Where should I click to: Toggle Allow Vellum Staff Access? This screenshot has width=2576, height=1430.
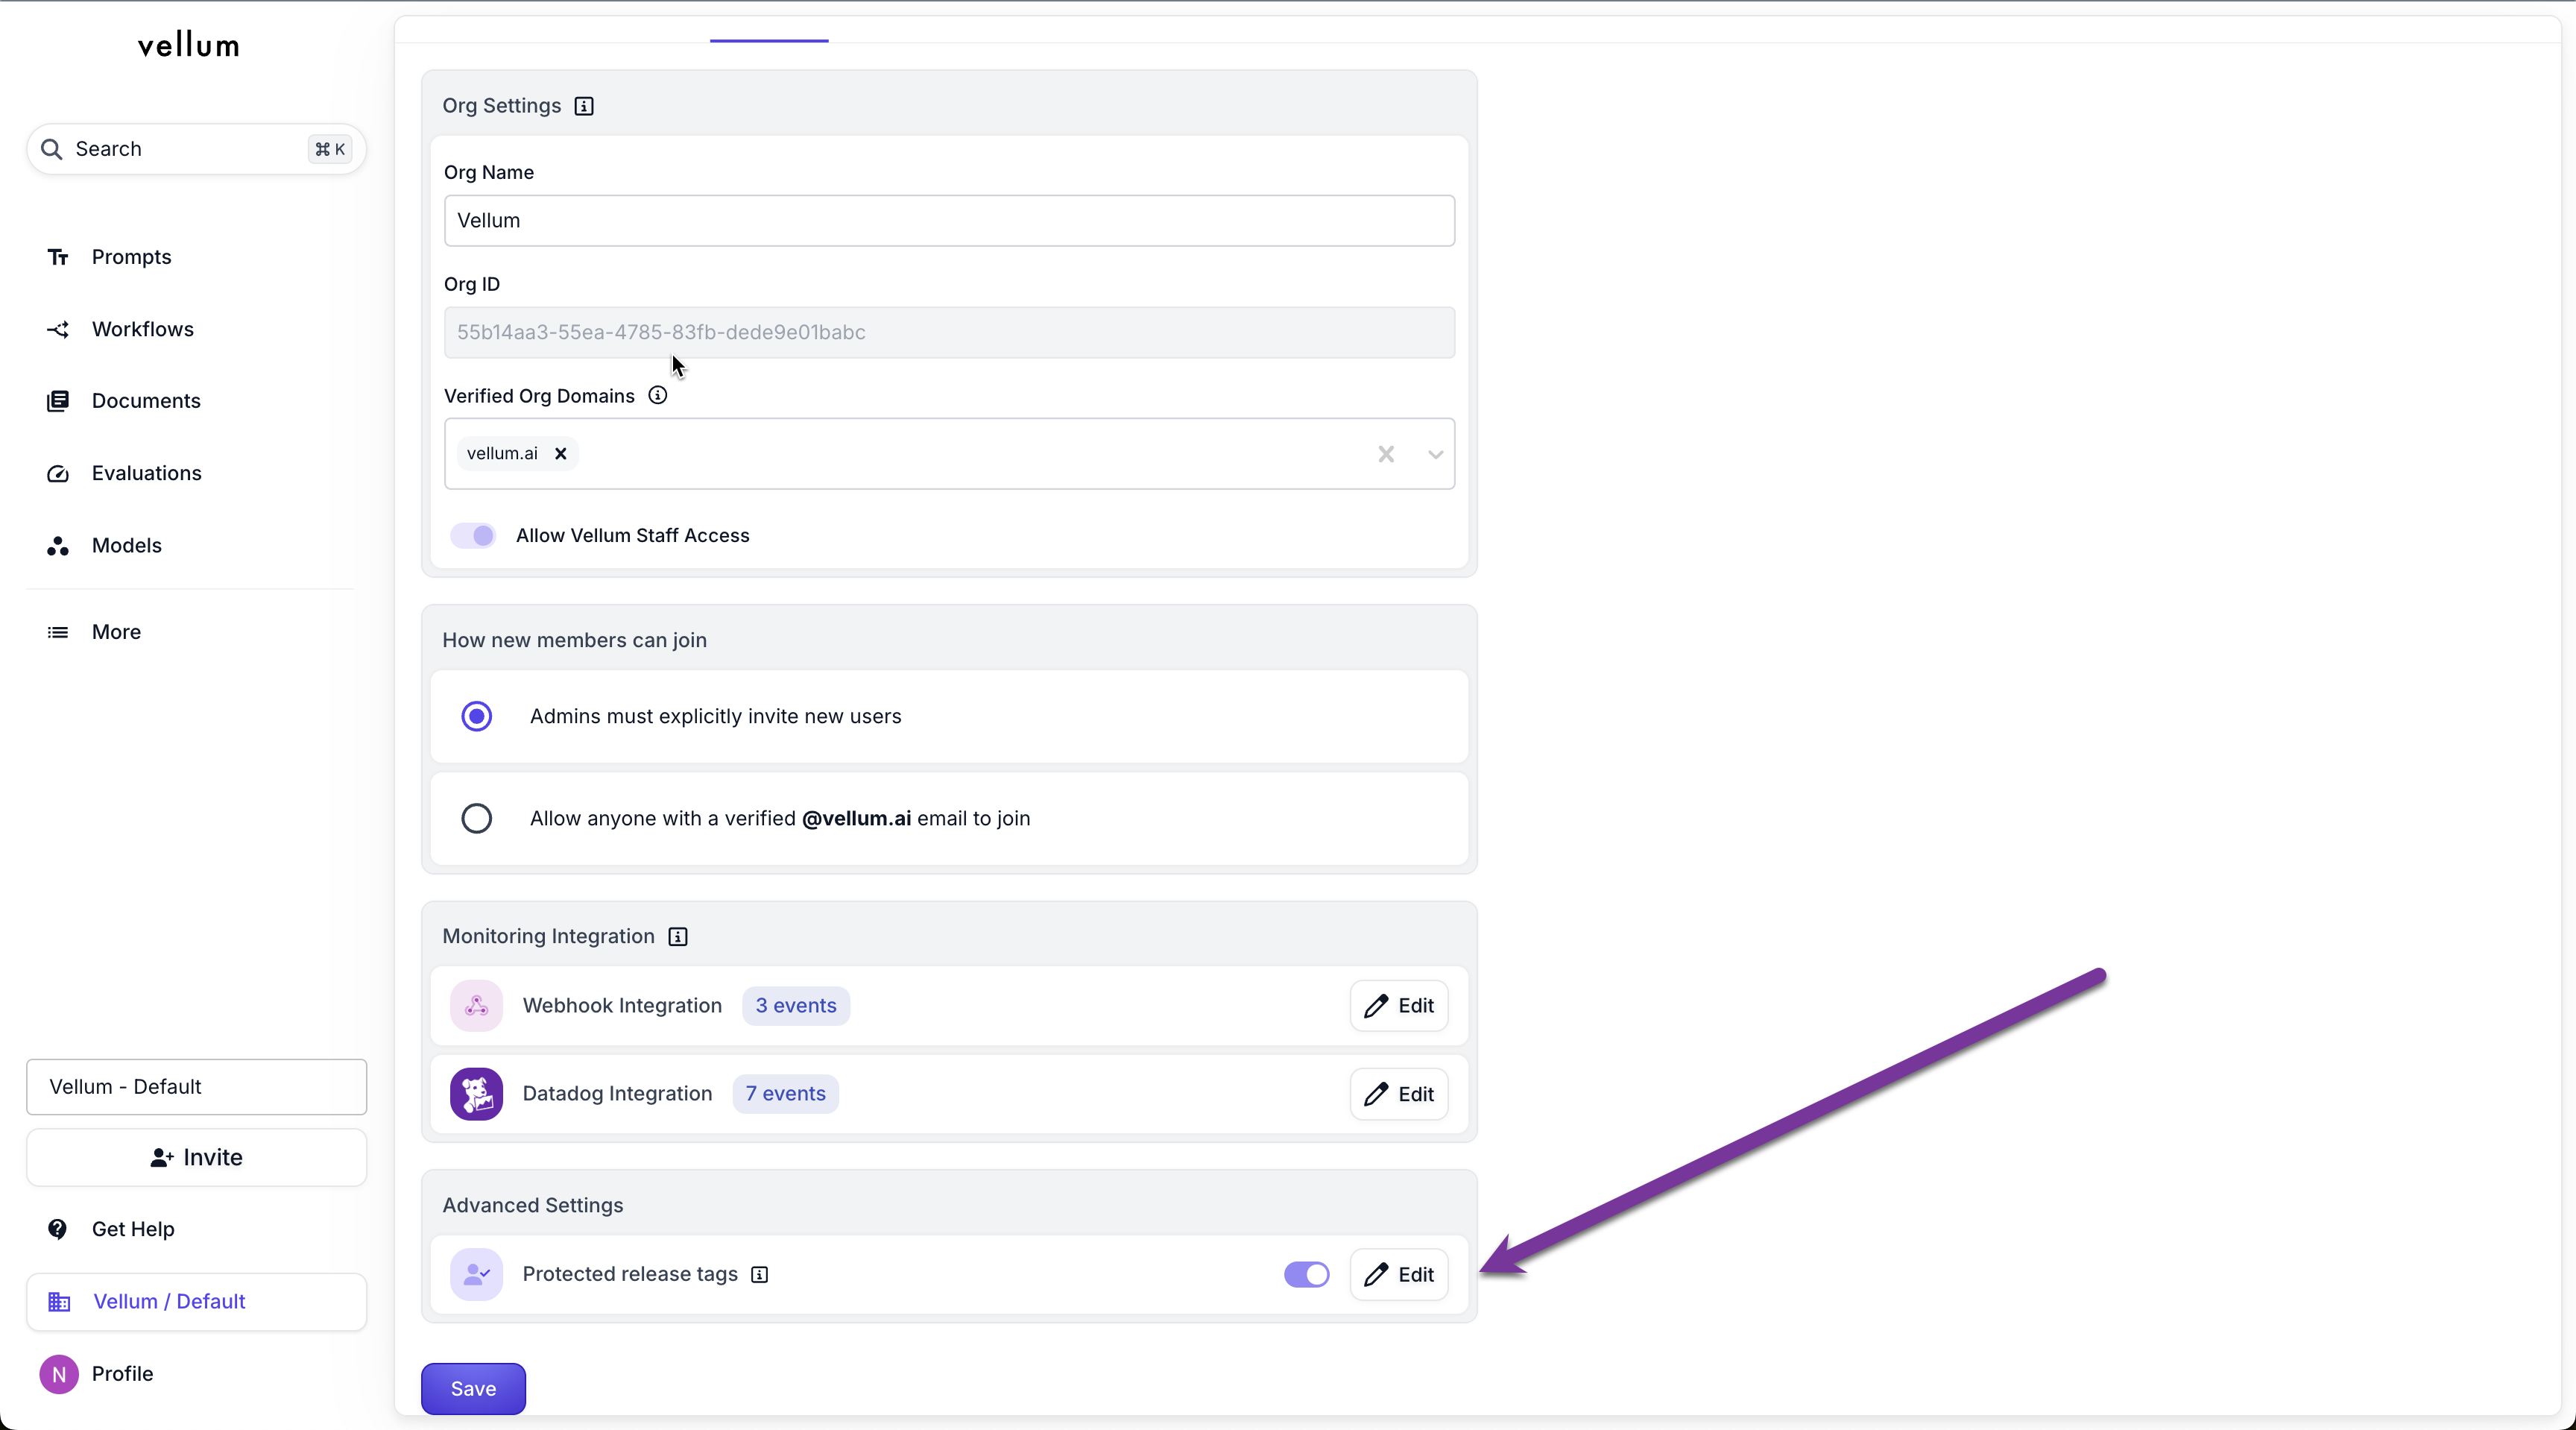tap(473, 536)
